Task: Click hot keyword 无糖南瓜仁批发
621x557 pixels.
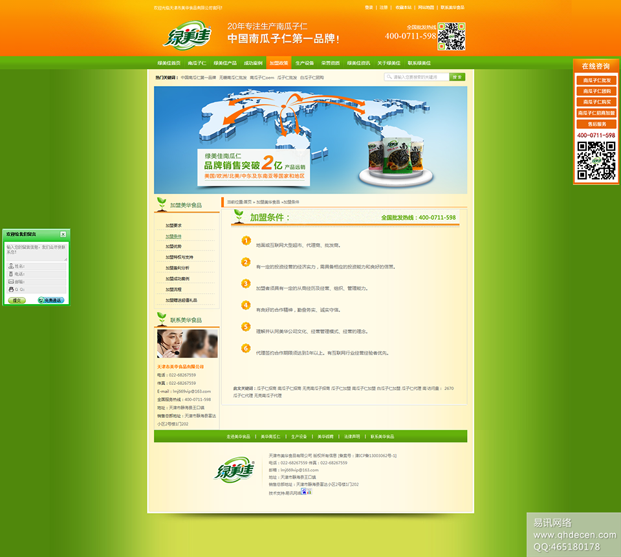Action: (x=233, y=78)
